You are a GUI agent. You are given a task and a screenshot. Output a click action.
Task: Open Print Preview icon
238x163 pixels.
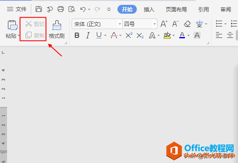[x=72, y=9]
